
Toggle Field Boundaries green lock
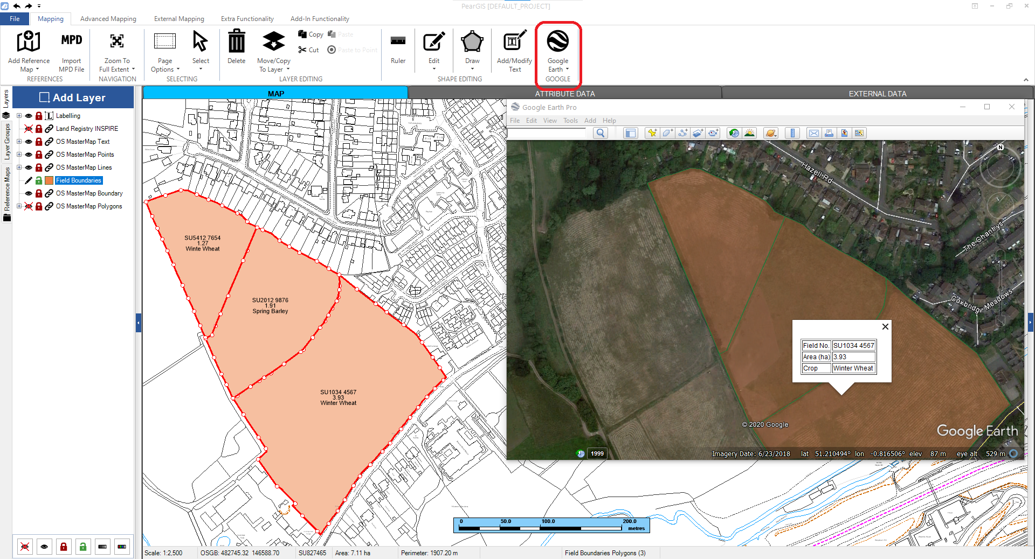click(x=39, y=180)
